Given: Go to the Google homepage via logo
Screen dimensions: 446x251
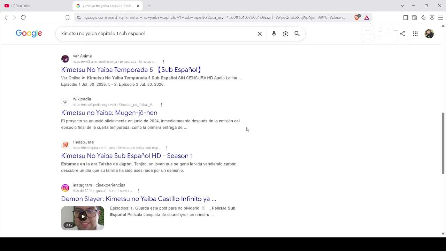Looking at the screenshot, I should (x=29, y=33).
